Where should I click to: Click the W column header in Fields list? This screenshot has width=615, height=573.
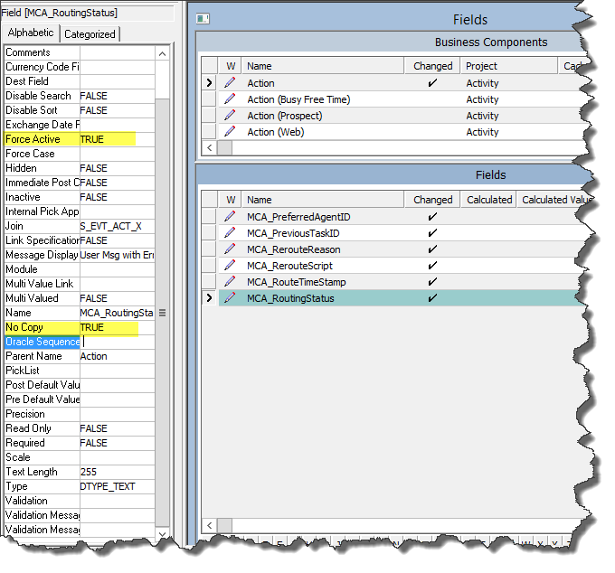pyautogui.click(x=231, y=200)
